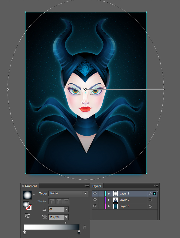Toggle visibility of Layer 2
180x238 pixels.
tap(95, 200)
